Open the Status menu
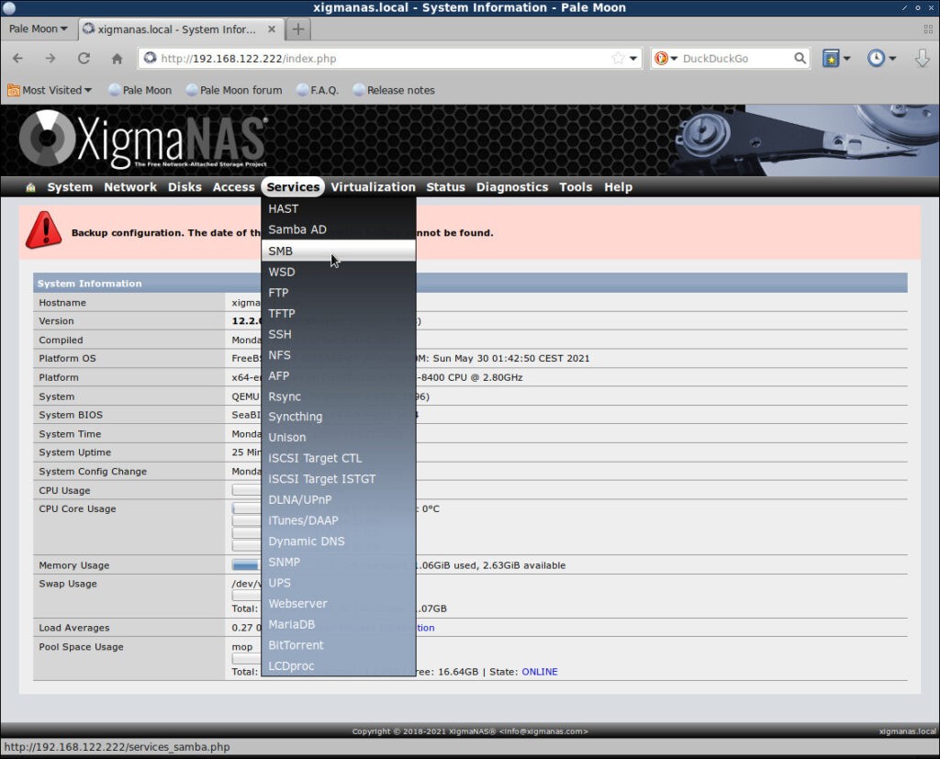 445,187
